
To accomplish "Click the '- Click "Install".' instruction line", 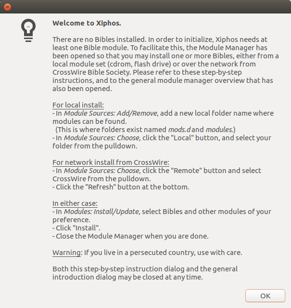I will [76, 228].
